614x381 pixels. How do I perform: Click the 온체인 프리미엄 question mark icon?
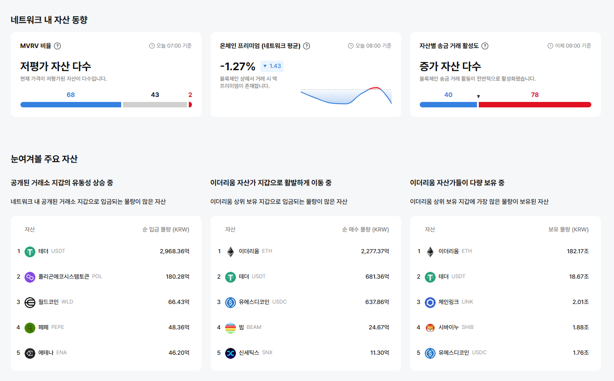[307, 46]
